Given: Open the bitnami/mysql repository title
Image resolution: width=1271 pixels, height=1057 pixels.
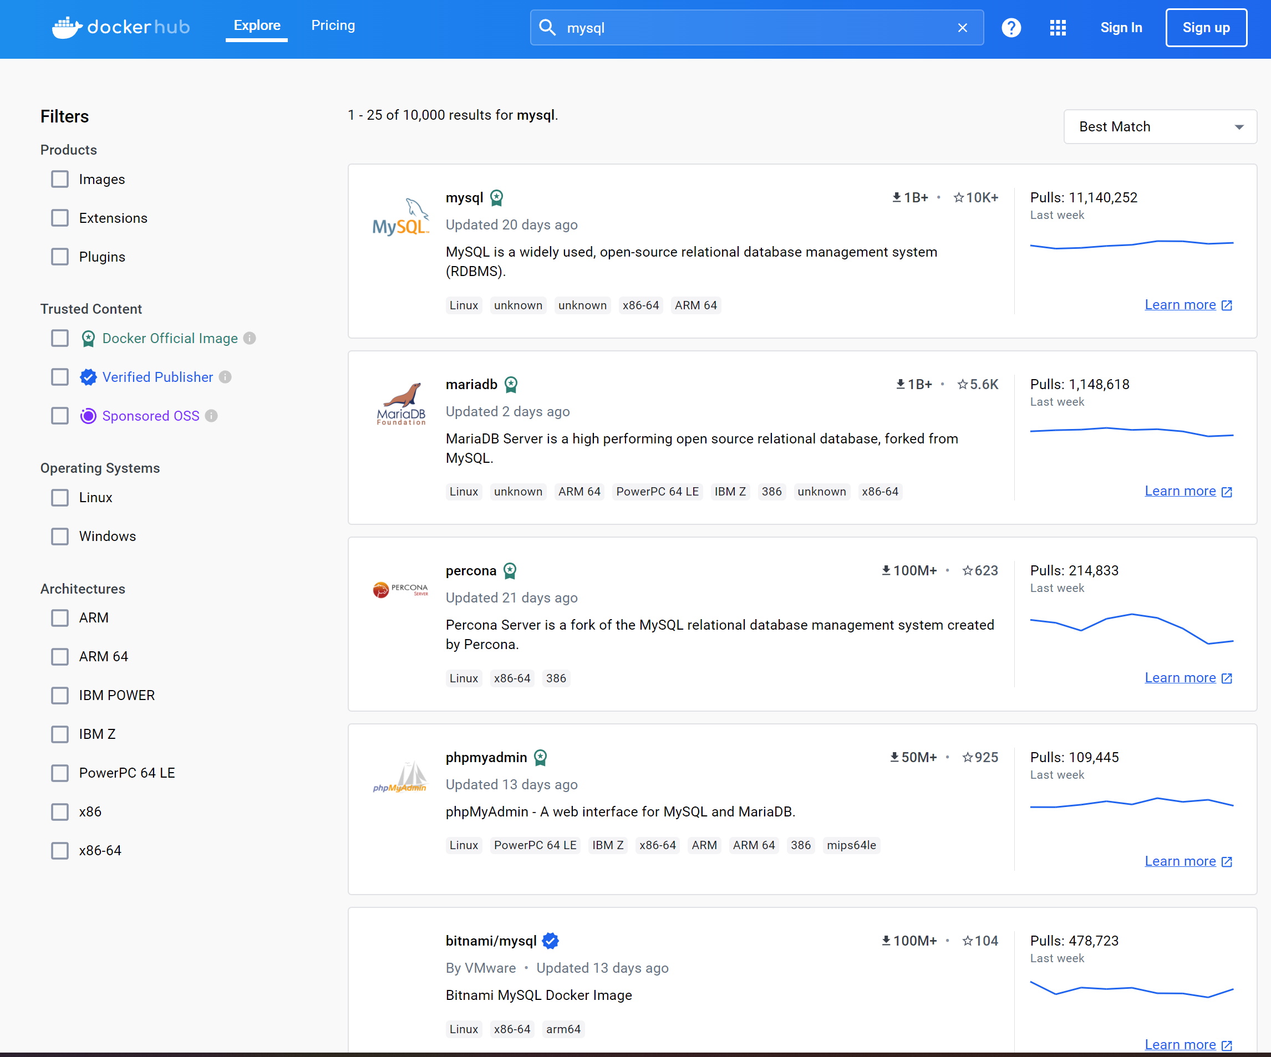Looking at the screenshot, I should point(491,941).
